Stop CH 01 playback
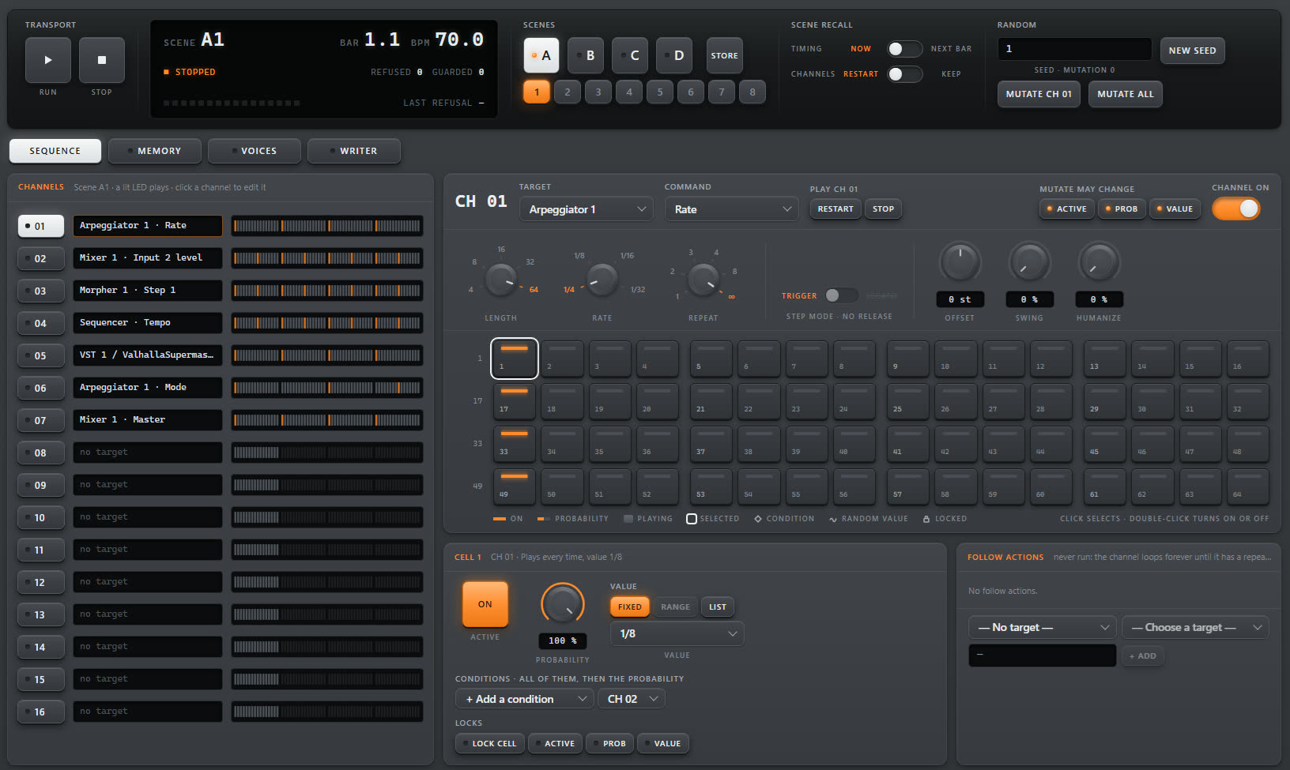1290x770 pixels. pyautogui.click(x=884, y=209)
